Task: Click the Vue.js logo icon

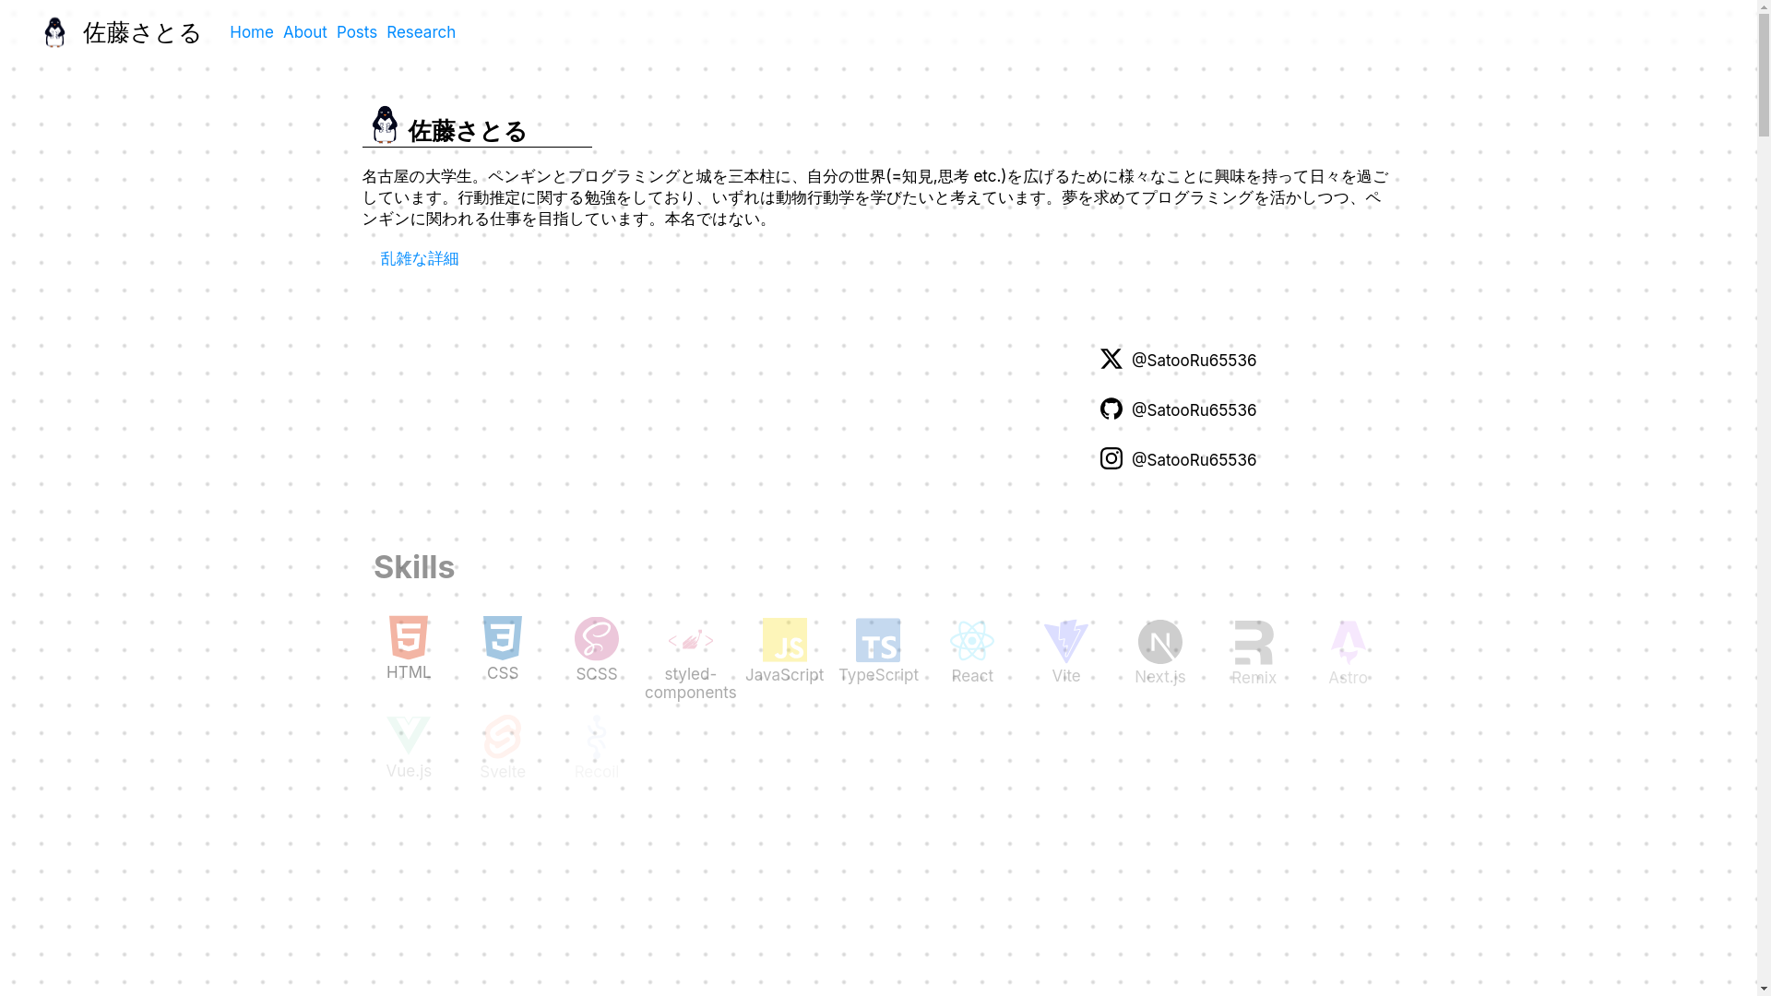Action: (x=409, y=736)
